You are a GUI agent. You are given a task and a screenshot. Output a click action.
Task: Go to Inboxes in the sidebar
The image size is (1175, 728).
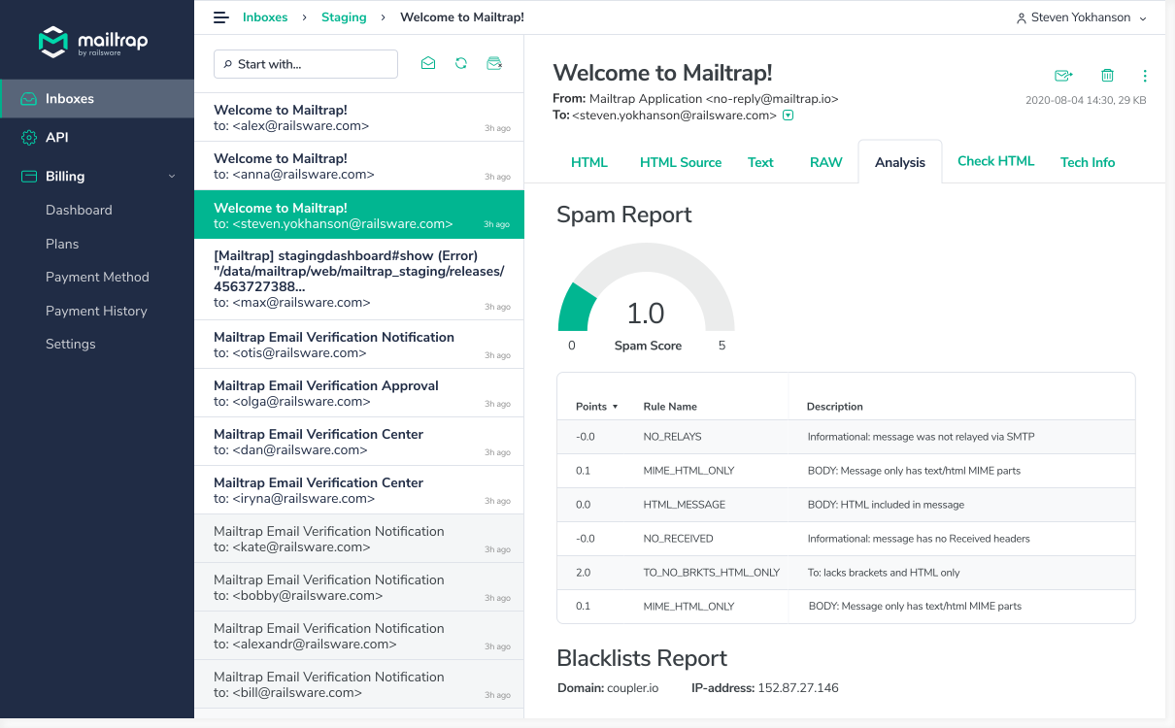click(97, 99)
